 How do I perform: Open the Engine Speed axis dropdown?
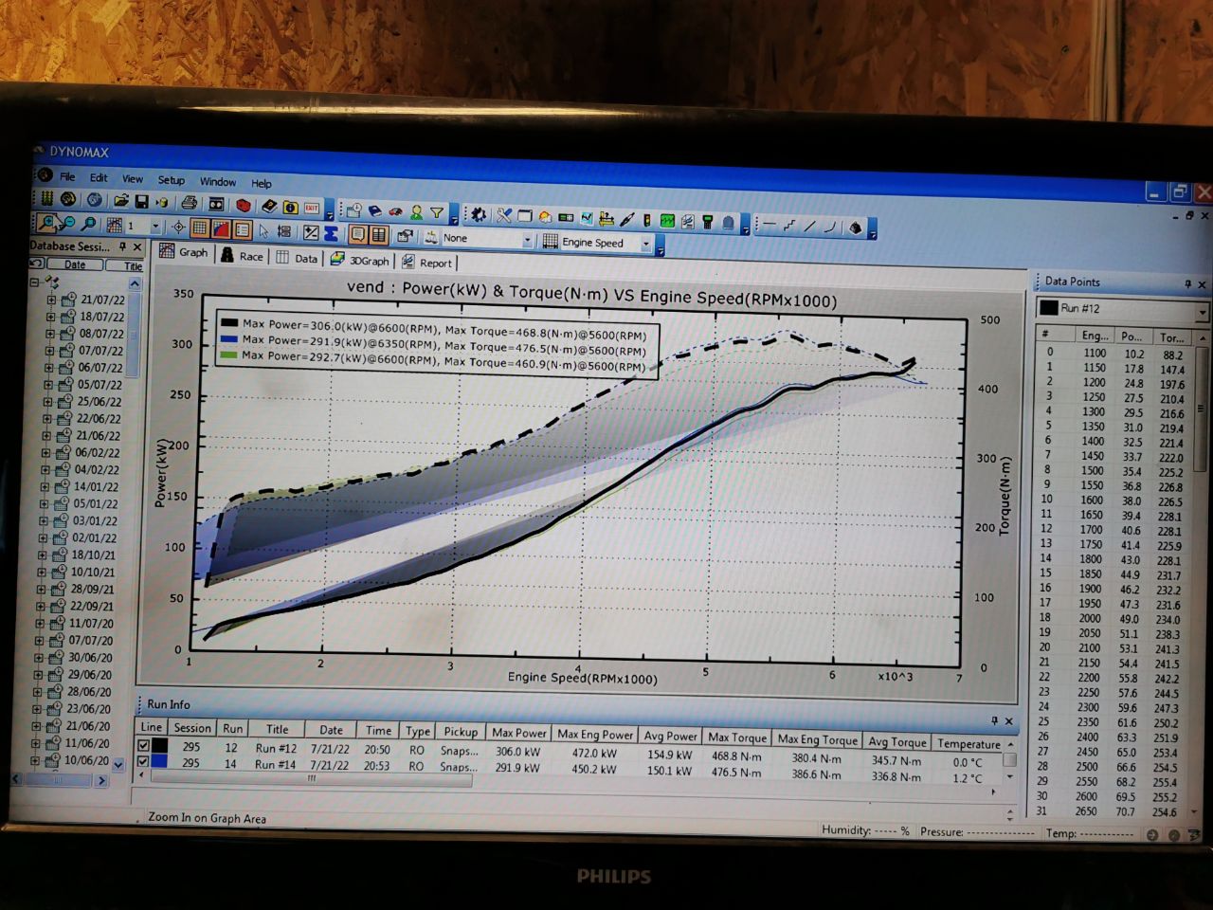[646, 244]
